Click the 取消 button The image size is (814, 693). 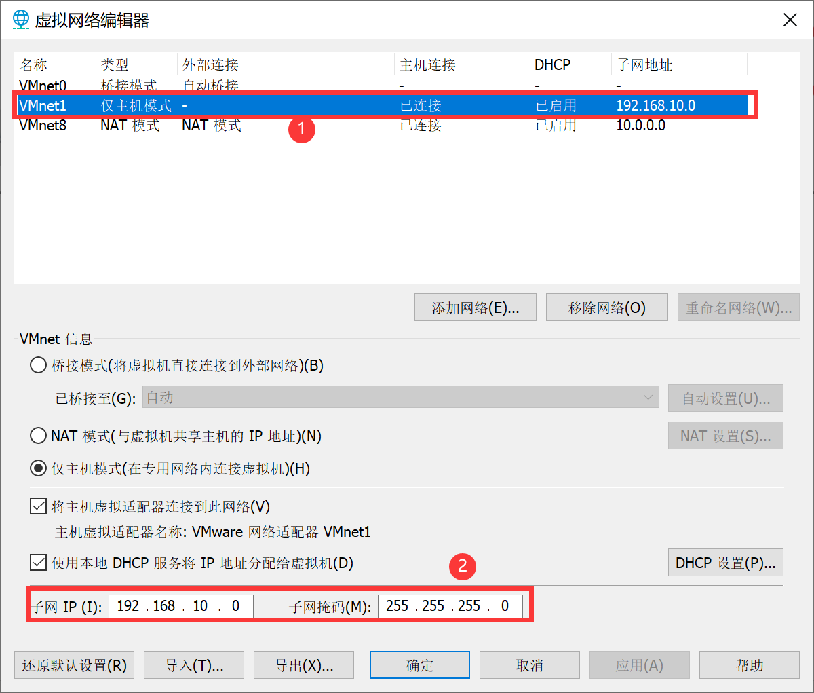pyautogui.click(x=530, y=665)
